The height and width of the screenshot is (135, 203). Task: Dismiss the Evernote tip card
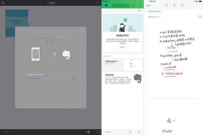(x=140, y=16)
